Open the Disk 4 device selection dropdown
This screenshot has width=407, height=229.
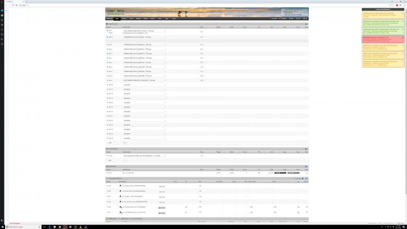click(x=144, y=58)
